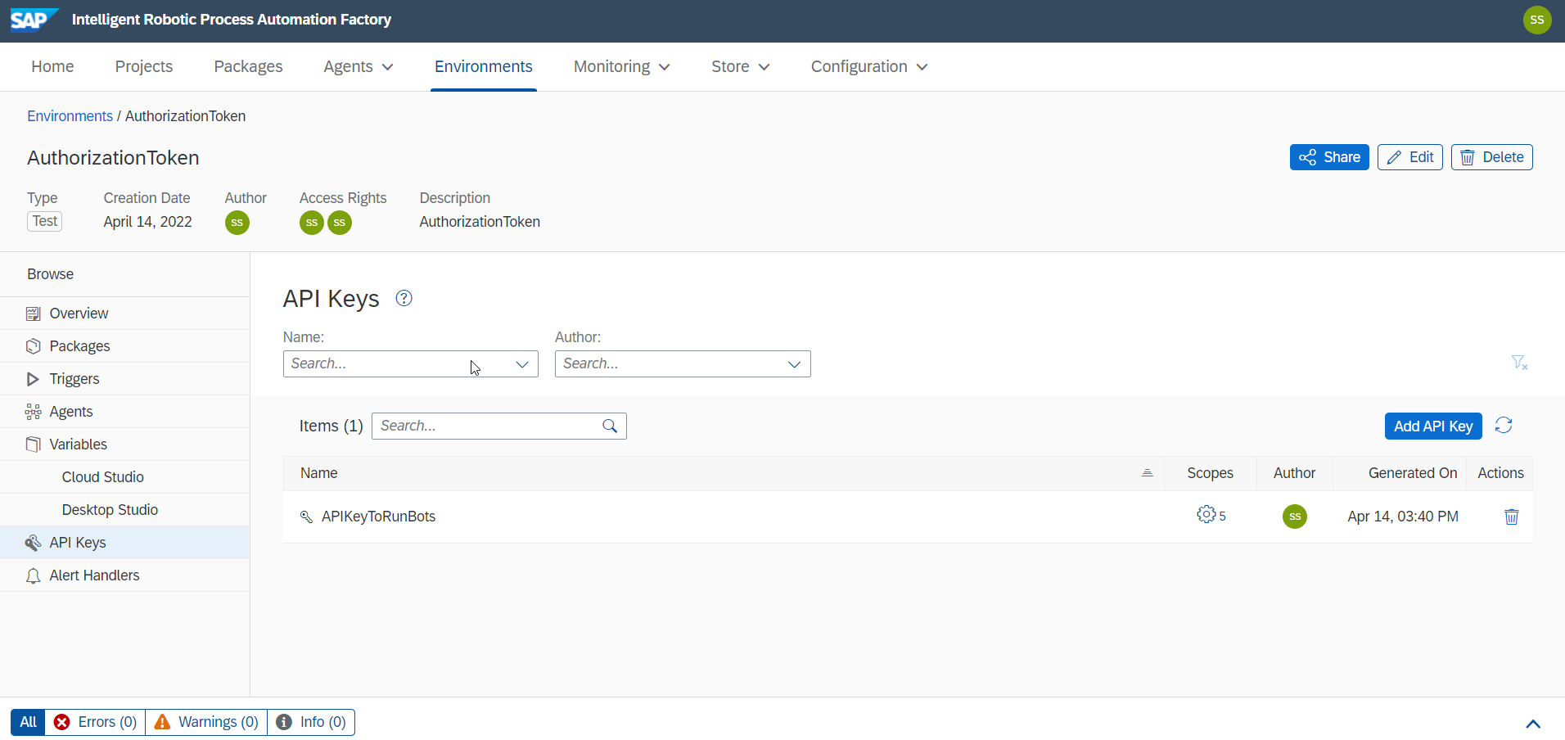The image size is (1565, 740).
Task: Click the Author column header
Action: (x=1294, y=473)
